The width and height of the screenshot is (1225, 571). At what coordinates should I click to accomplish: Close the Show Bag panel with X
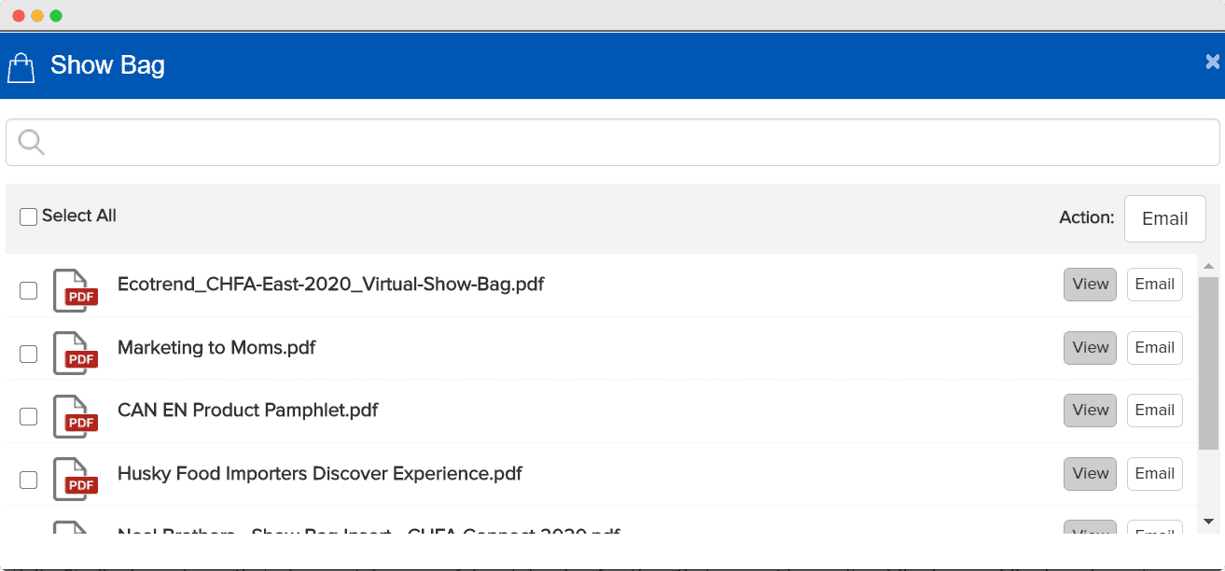1212,63
